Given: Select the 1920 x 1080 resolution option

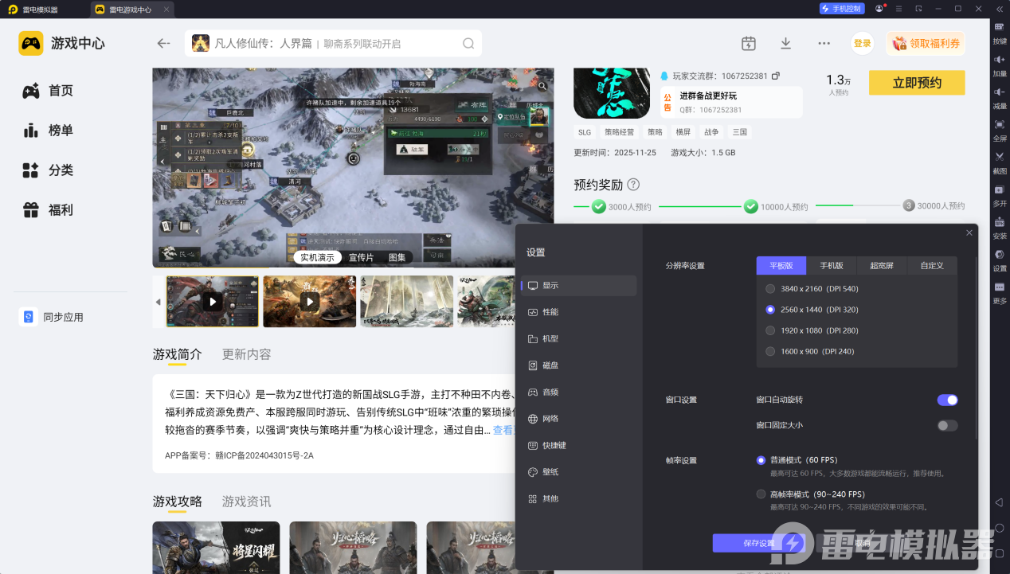Looking at the screenshot, I should pos(770,330).
